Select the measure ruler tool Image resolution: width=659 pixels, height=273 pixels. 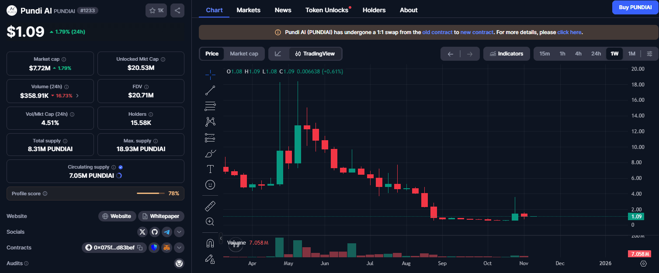210,205
